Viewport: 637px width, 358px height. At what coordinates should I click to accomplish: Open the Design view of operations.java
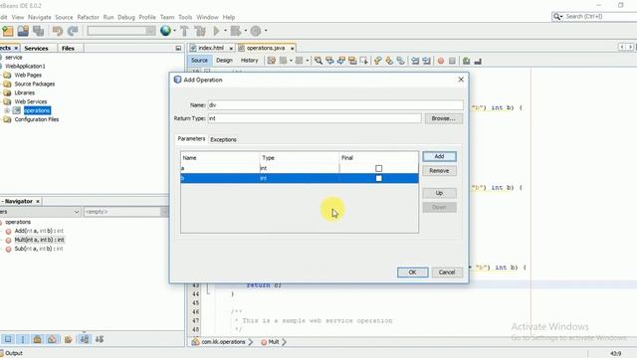coord(224,60)
